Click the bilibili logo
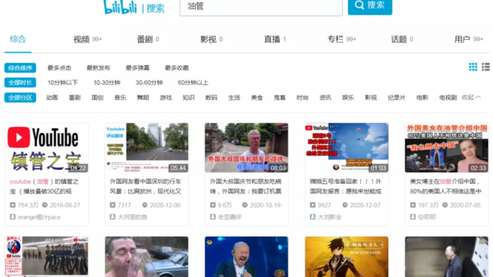This screenshot has width=493, height=277. tap(120, 7)
